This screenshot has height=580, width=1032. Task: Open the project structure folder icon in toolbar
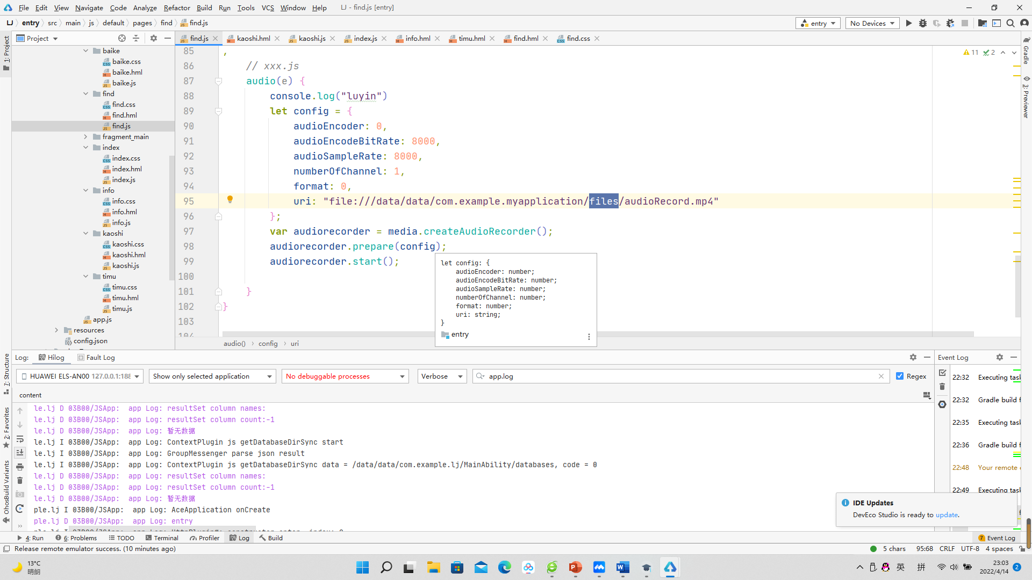pos(982,23)
